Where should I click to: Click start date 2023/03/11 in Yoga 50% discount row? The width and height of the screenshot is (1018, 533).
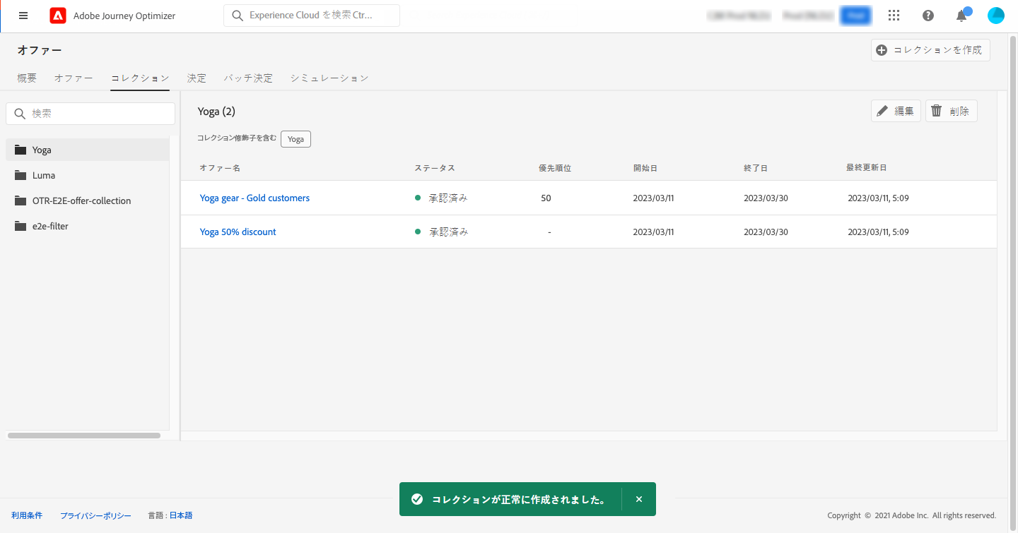tap(654, 232)
